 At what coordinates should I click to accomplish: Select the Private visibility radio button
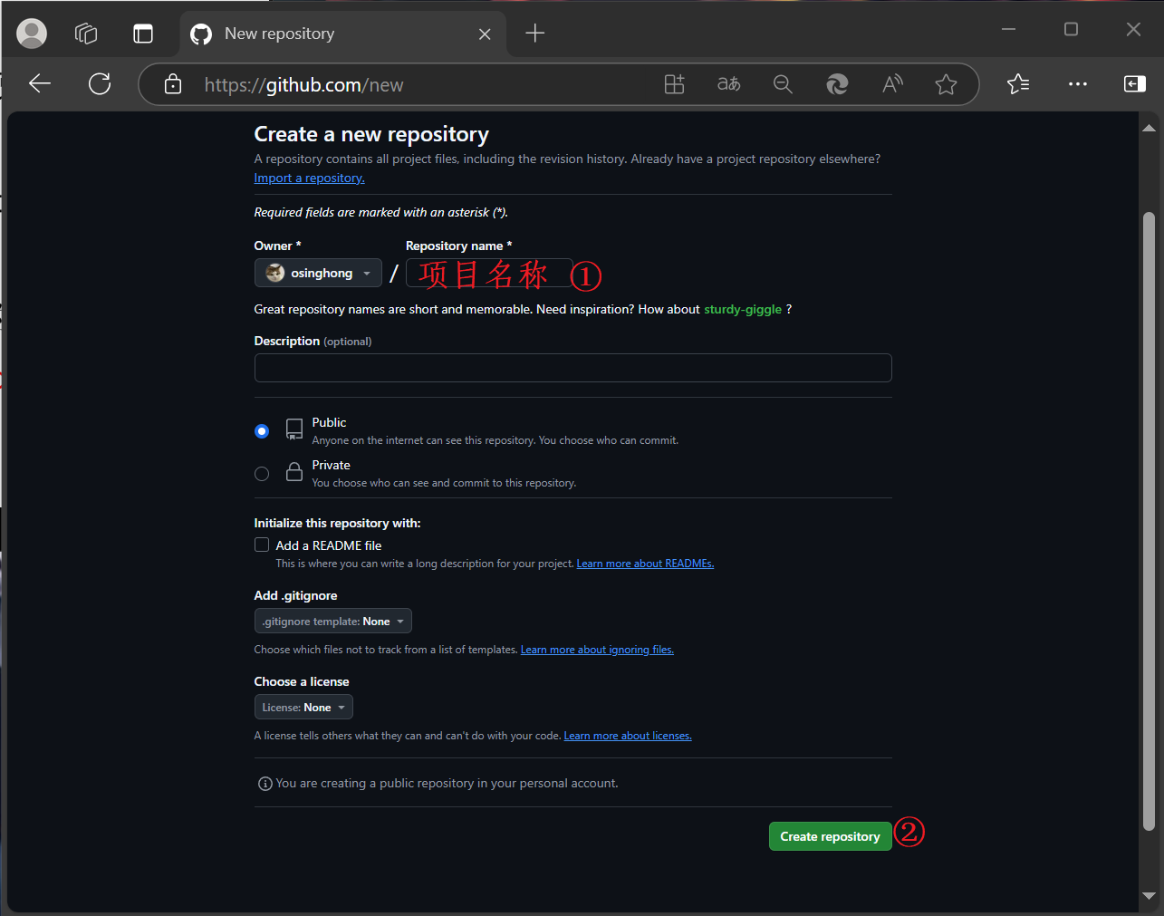(x=262, y=474)
